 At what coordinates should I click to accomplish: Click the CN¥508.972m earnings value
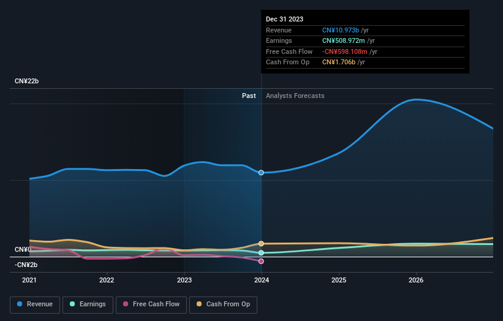(344, 40)
